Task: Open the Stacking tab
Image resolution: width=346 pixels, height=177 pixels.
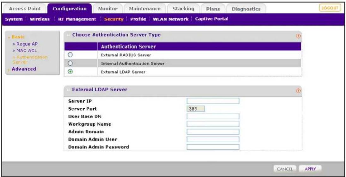Action: point(183,9)
